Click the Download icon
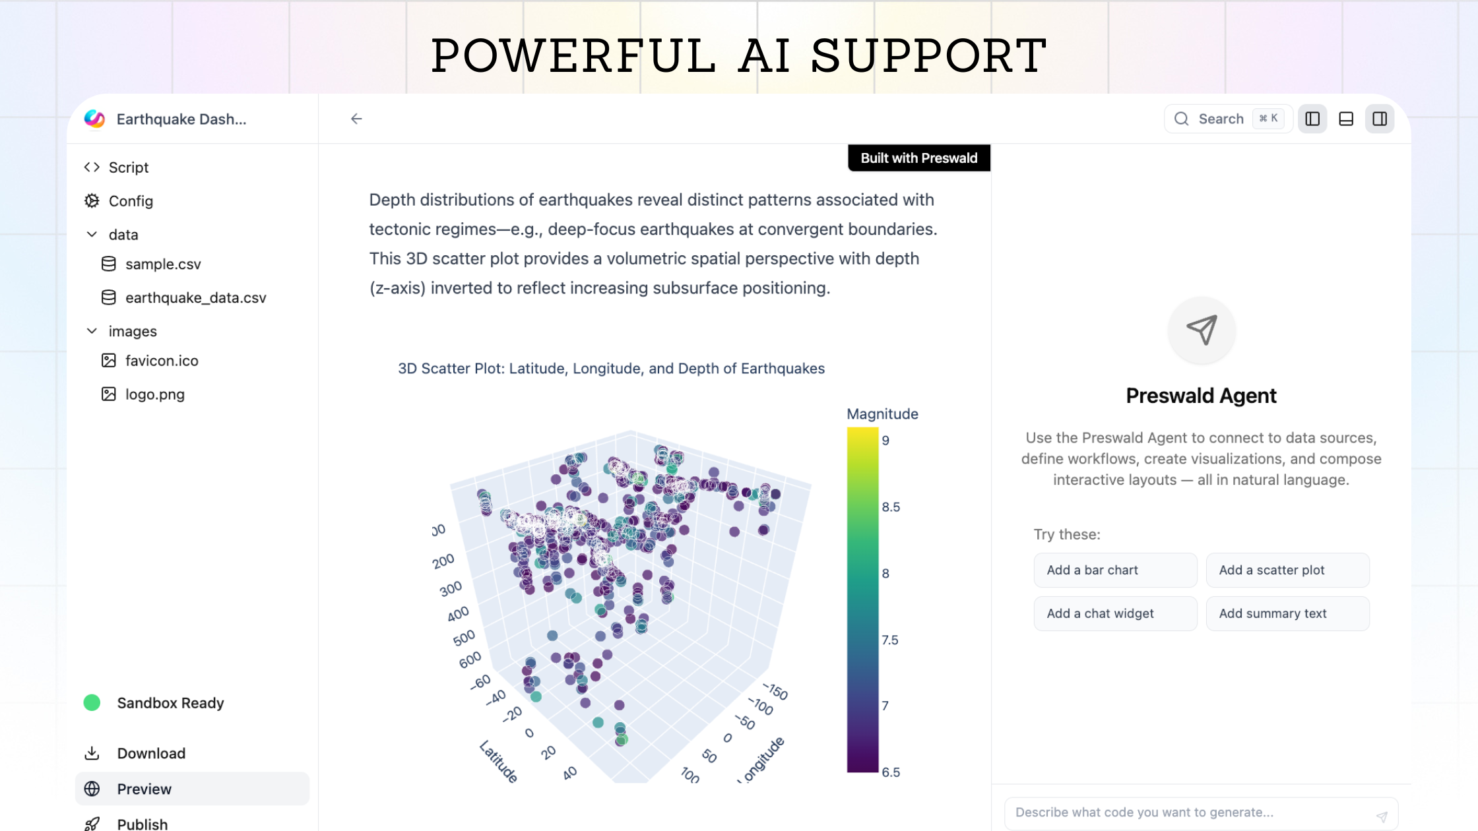Screen dimensions: 1478x831 [92, 753]
